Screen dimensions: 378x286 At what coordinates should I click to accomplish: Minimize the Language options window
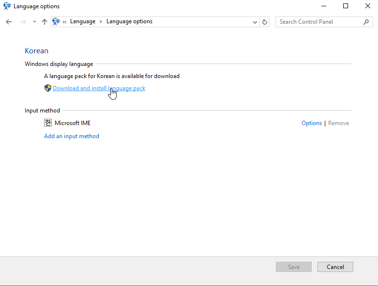coord(324,6)
